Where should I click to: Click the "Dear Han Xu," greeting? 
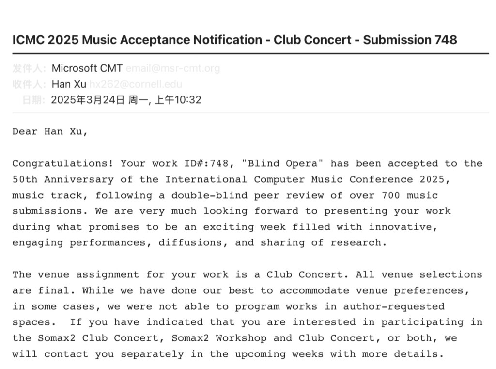pos(50,132)
